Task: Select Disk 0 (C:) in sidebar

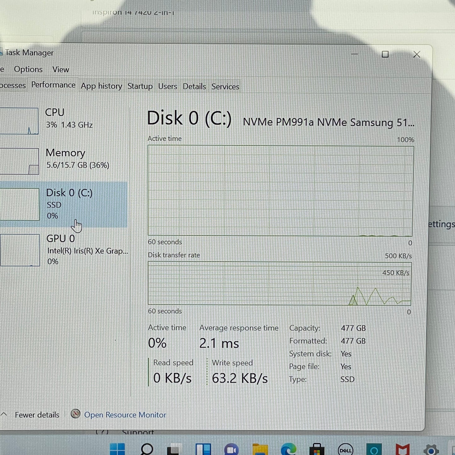Action: click(63, 204)
